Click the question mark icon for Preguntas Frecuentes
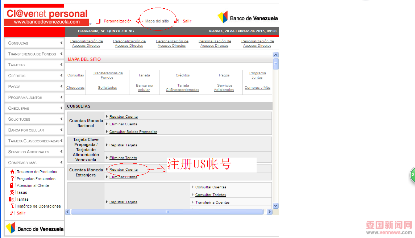The height and width of the screenshot is (238, 415). (12, 179)
